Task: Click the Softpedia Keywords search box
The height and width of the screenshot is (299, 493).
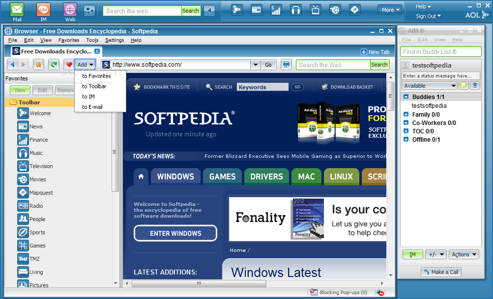Action: pyautogui.click(x=262, y=87)
